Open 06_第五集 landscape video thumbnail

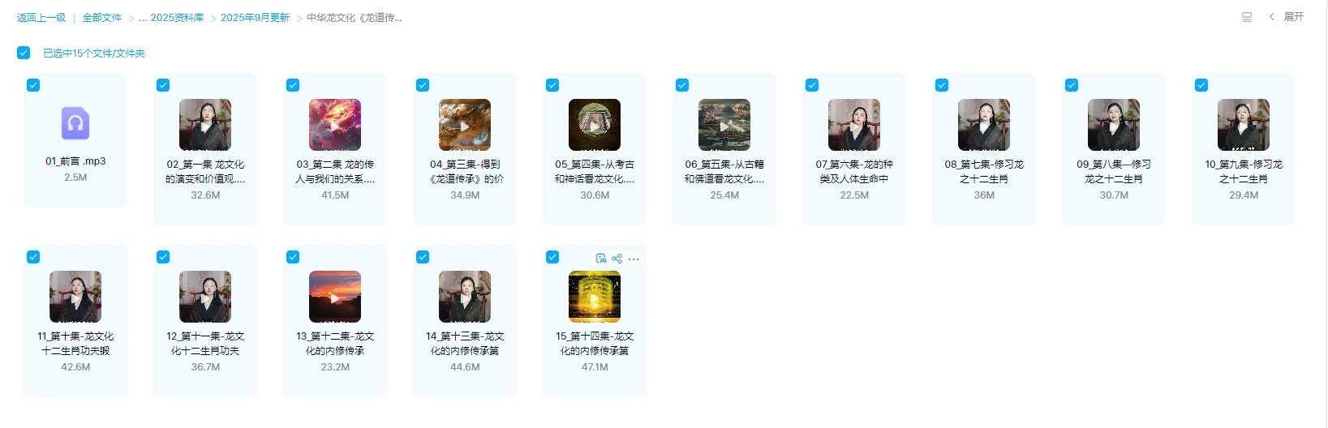(724, 125)
